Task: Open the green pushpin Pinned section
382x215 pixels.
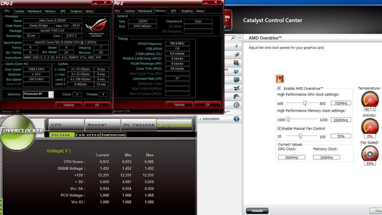Action: [x=236, y=46]
